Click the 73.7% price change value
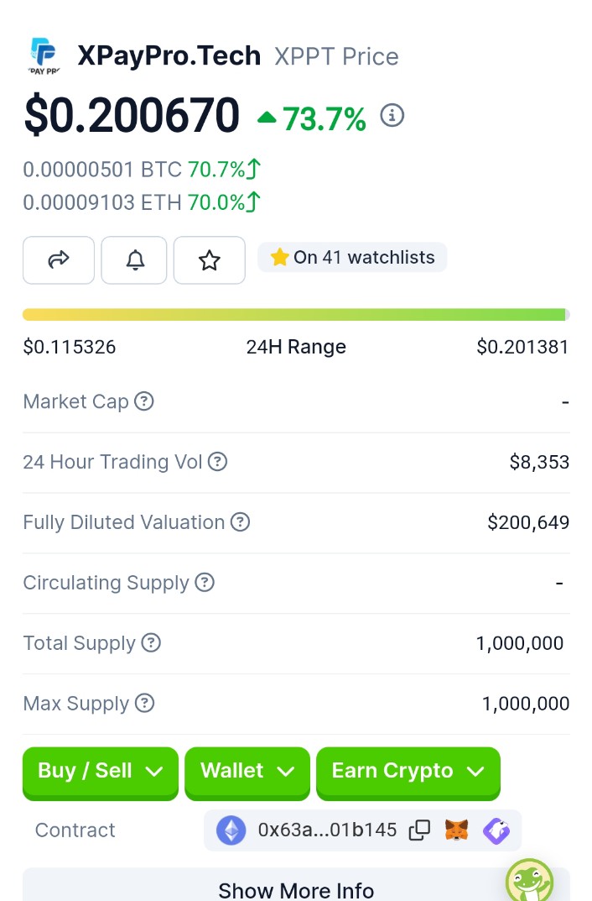This screenshot has height=901, width=592. [x=325, y=119]
